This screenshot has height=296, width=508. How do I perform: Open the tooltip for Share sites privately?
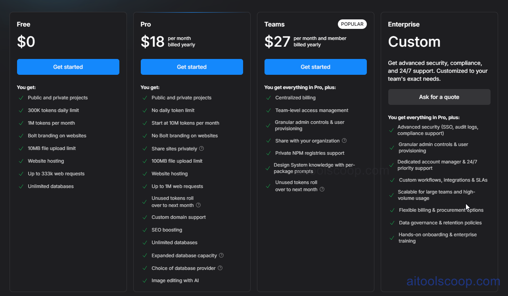tap(201, 149)
